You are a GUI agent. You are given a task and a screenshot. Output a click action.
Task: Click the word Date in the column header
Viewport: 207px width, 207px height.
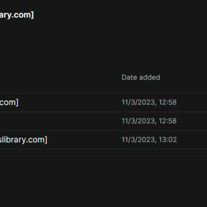tap(129, 77)
